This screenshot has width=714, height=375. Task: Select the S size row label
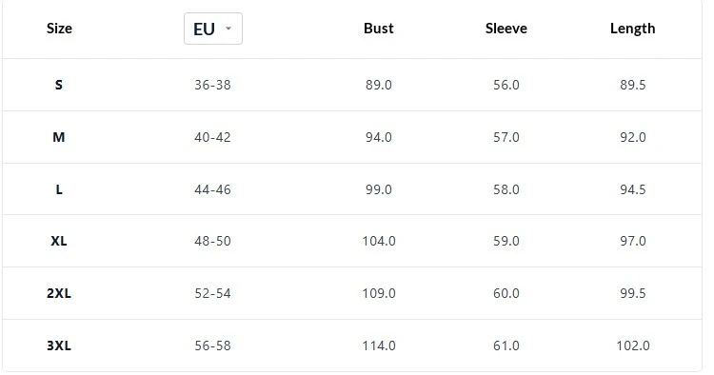pos(59,85)
